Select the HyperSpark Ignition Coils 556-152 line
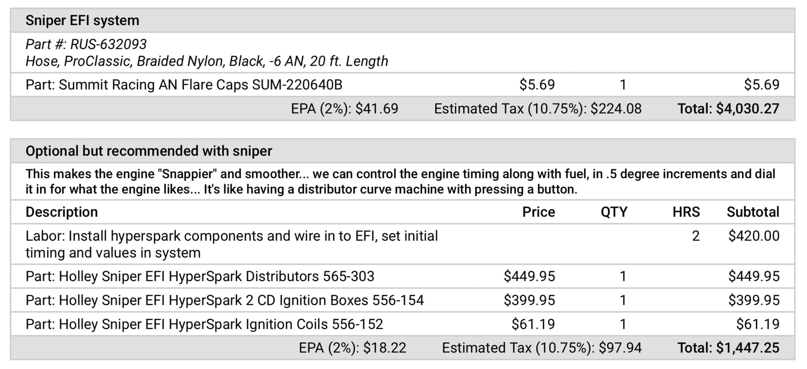Screen dimensions: 807x369 click(204, 324)
